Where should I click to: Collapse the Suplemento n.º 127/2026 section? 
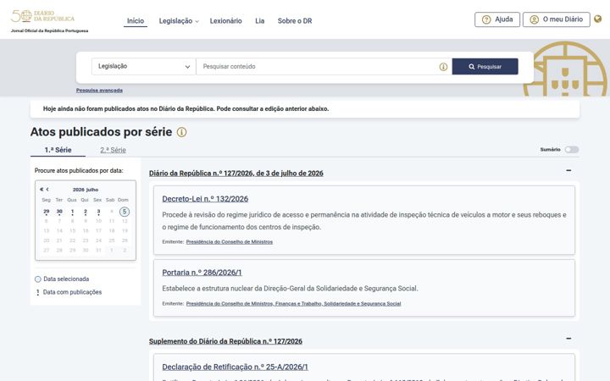[x=568, y=339]
